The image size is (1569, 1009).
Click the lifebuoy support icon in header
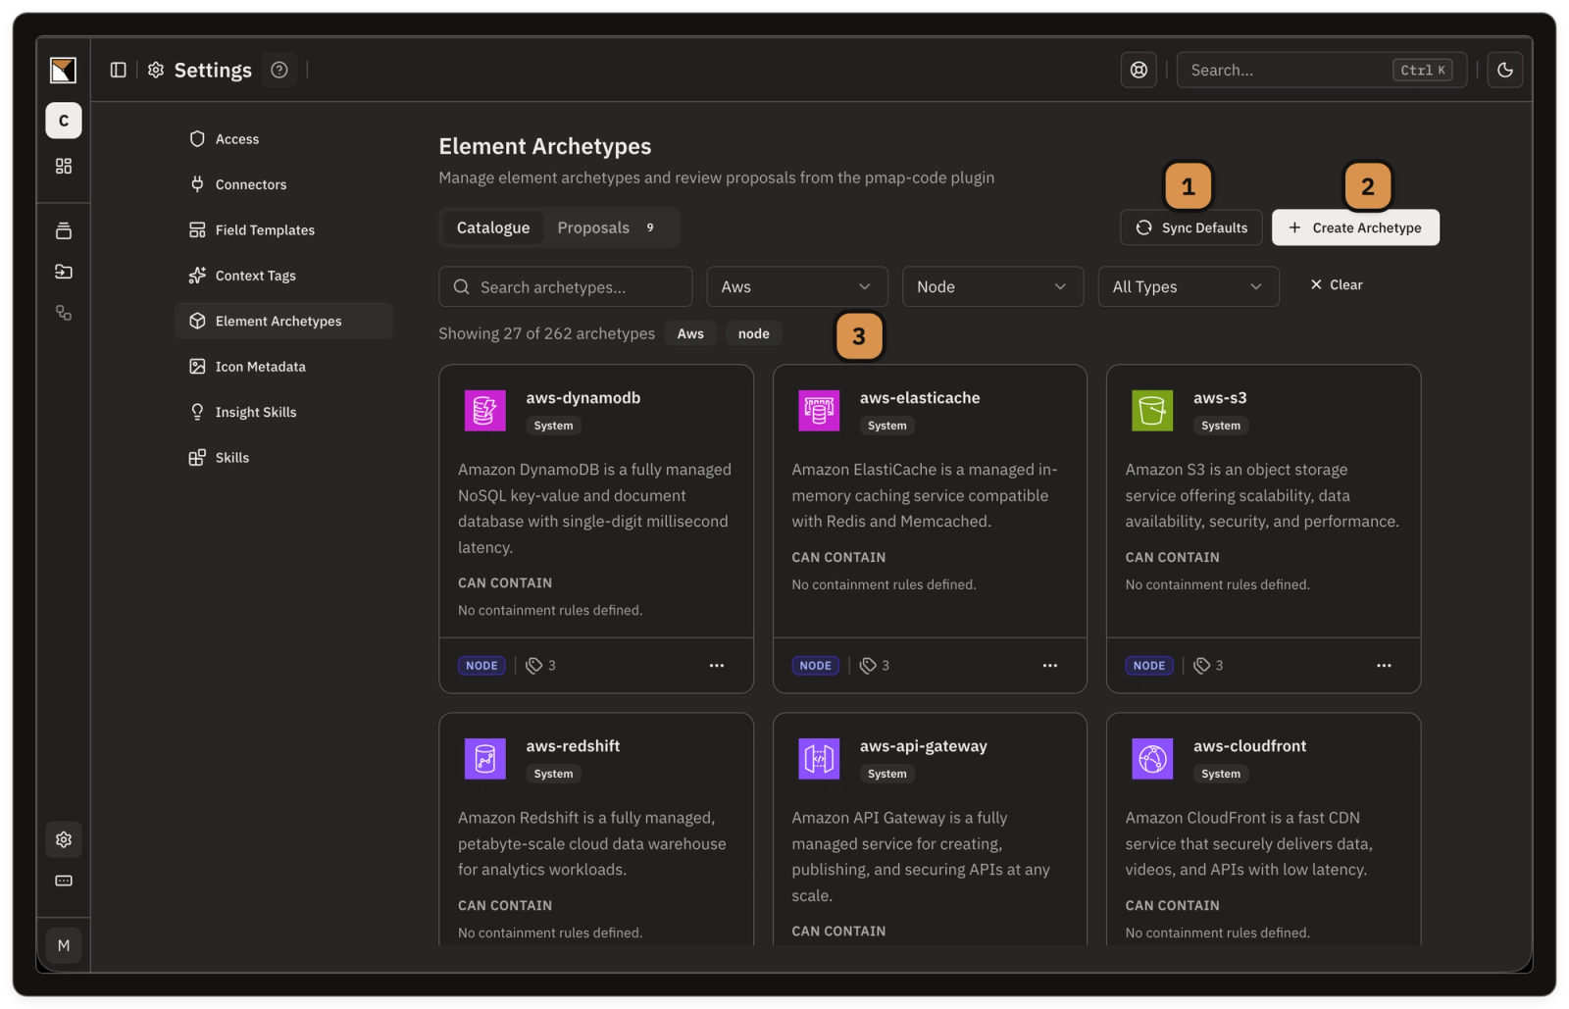click(1139, 70)
